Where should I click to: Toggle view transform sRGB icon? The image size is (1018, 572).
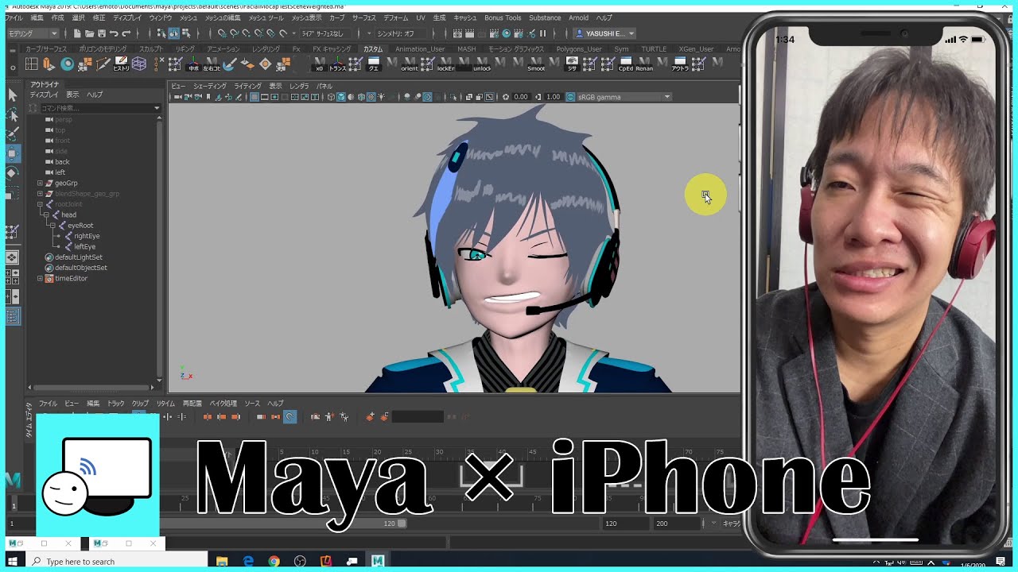570,97
